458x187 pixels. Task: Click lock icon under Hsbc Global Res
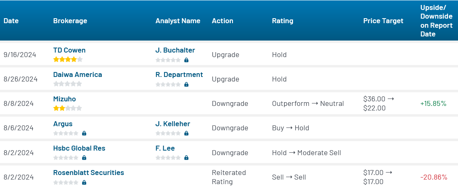coord(84,158)
